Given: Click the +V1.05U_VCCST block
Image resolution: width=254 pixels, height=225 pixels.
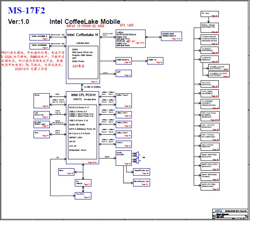Looking at the screenshot, I should coord(219,67).
